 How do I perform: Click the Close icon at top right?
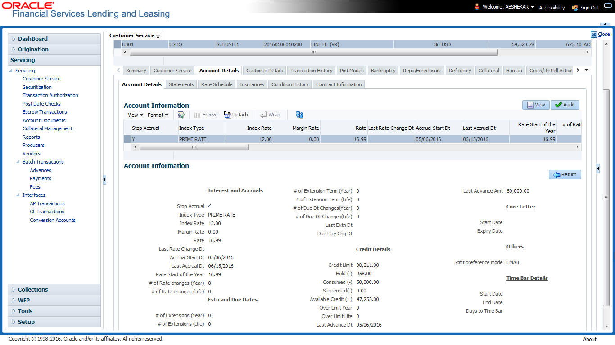tap(594, 35)
